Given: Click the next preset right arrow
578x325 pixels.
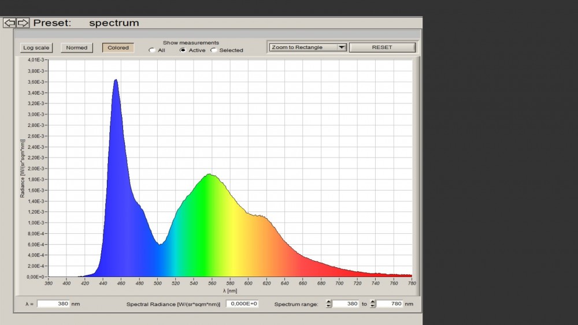Looking at the screenshot, I should (23, 23).
